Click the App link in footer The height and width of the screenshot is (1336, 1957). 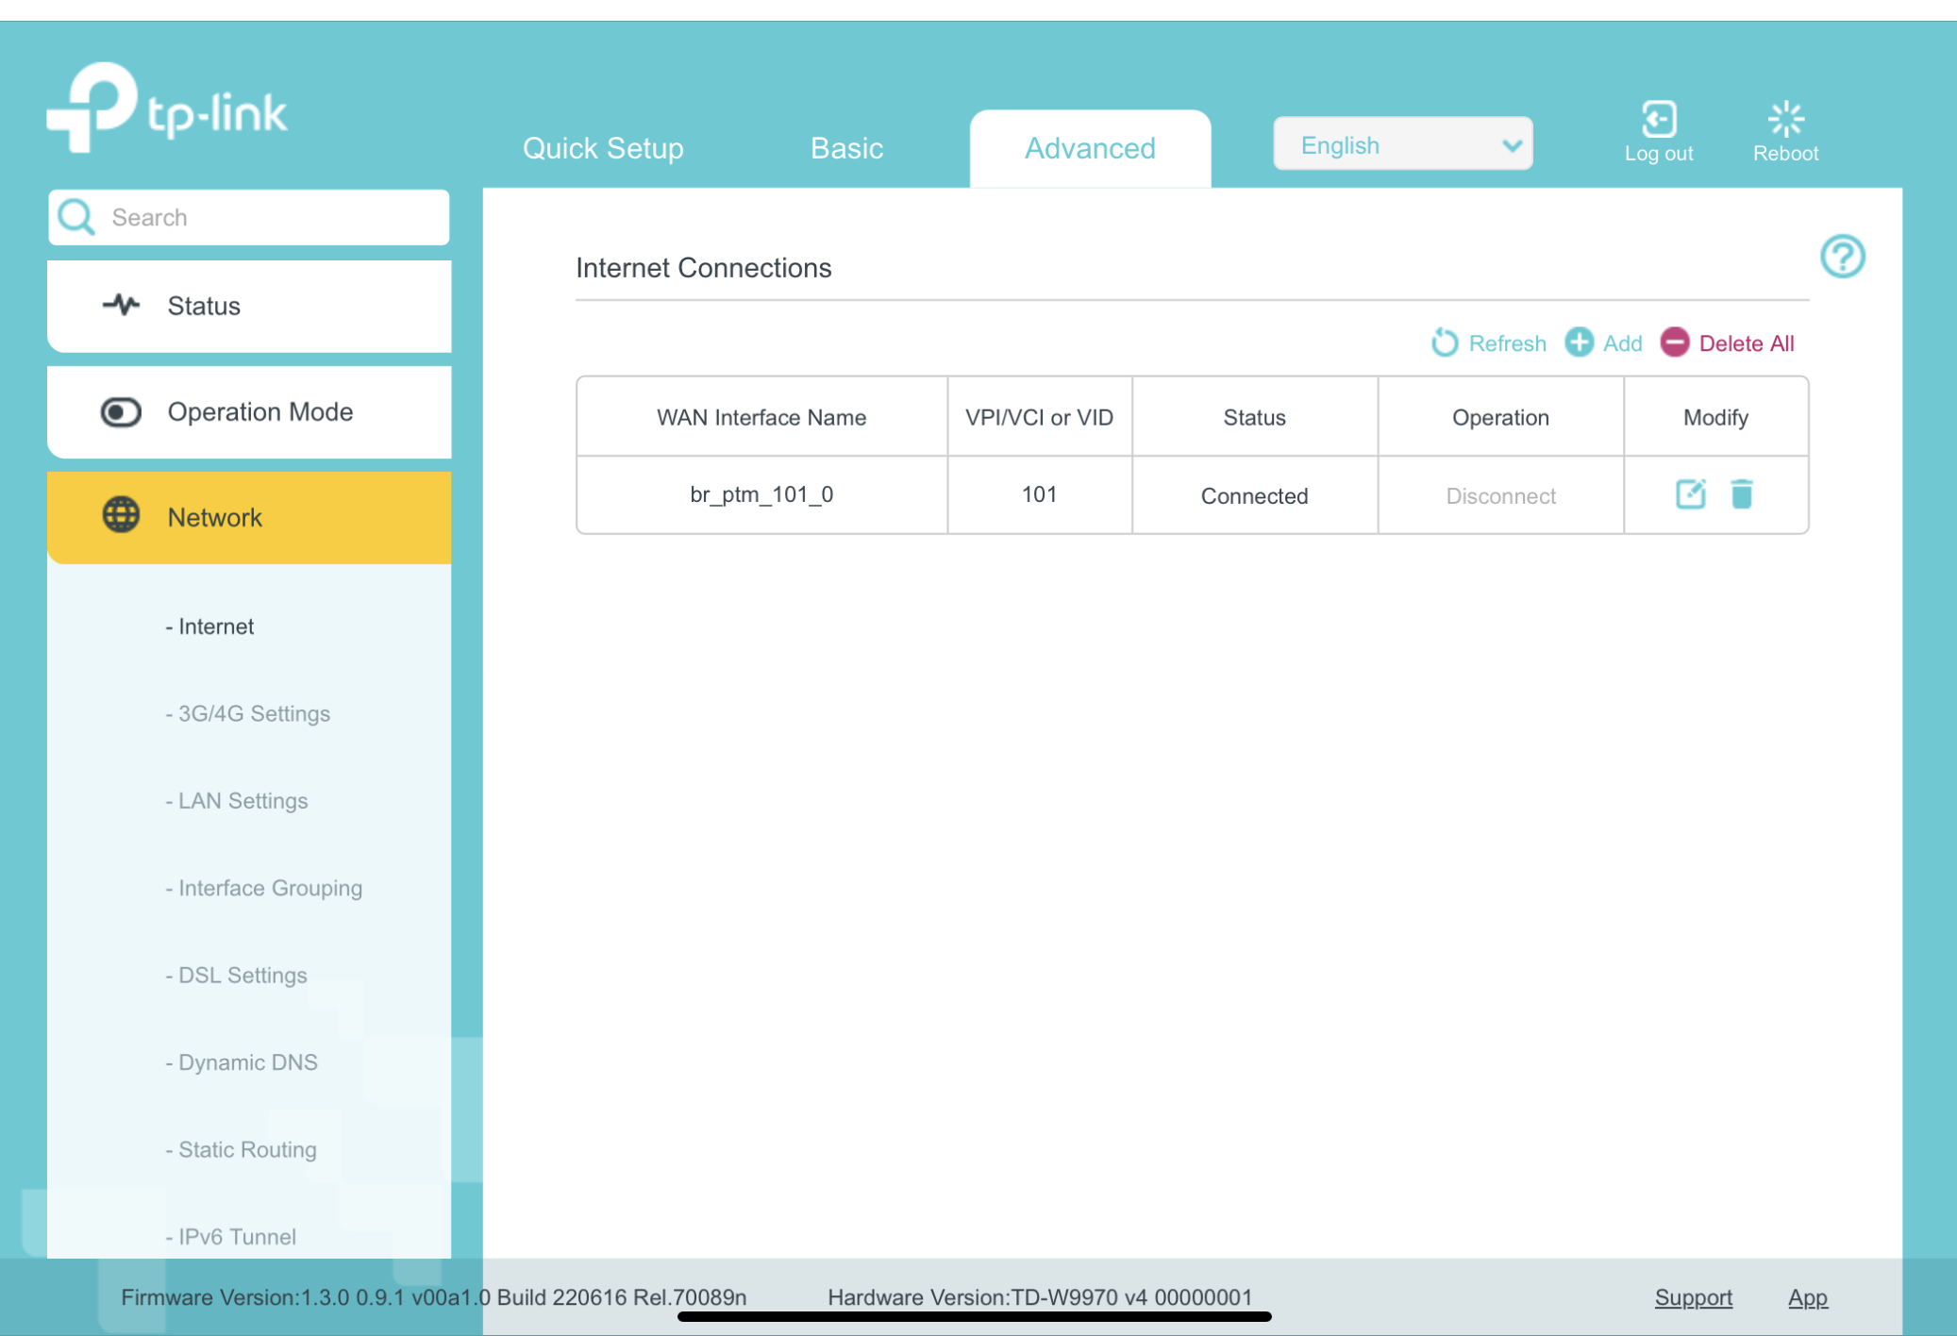[1807, 1297]
